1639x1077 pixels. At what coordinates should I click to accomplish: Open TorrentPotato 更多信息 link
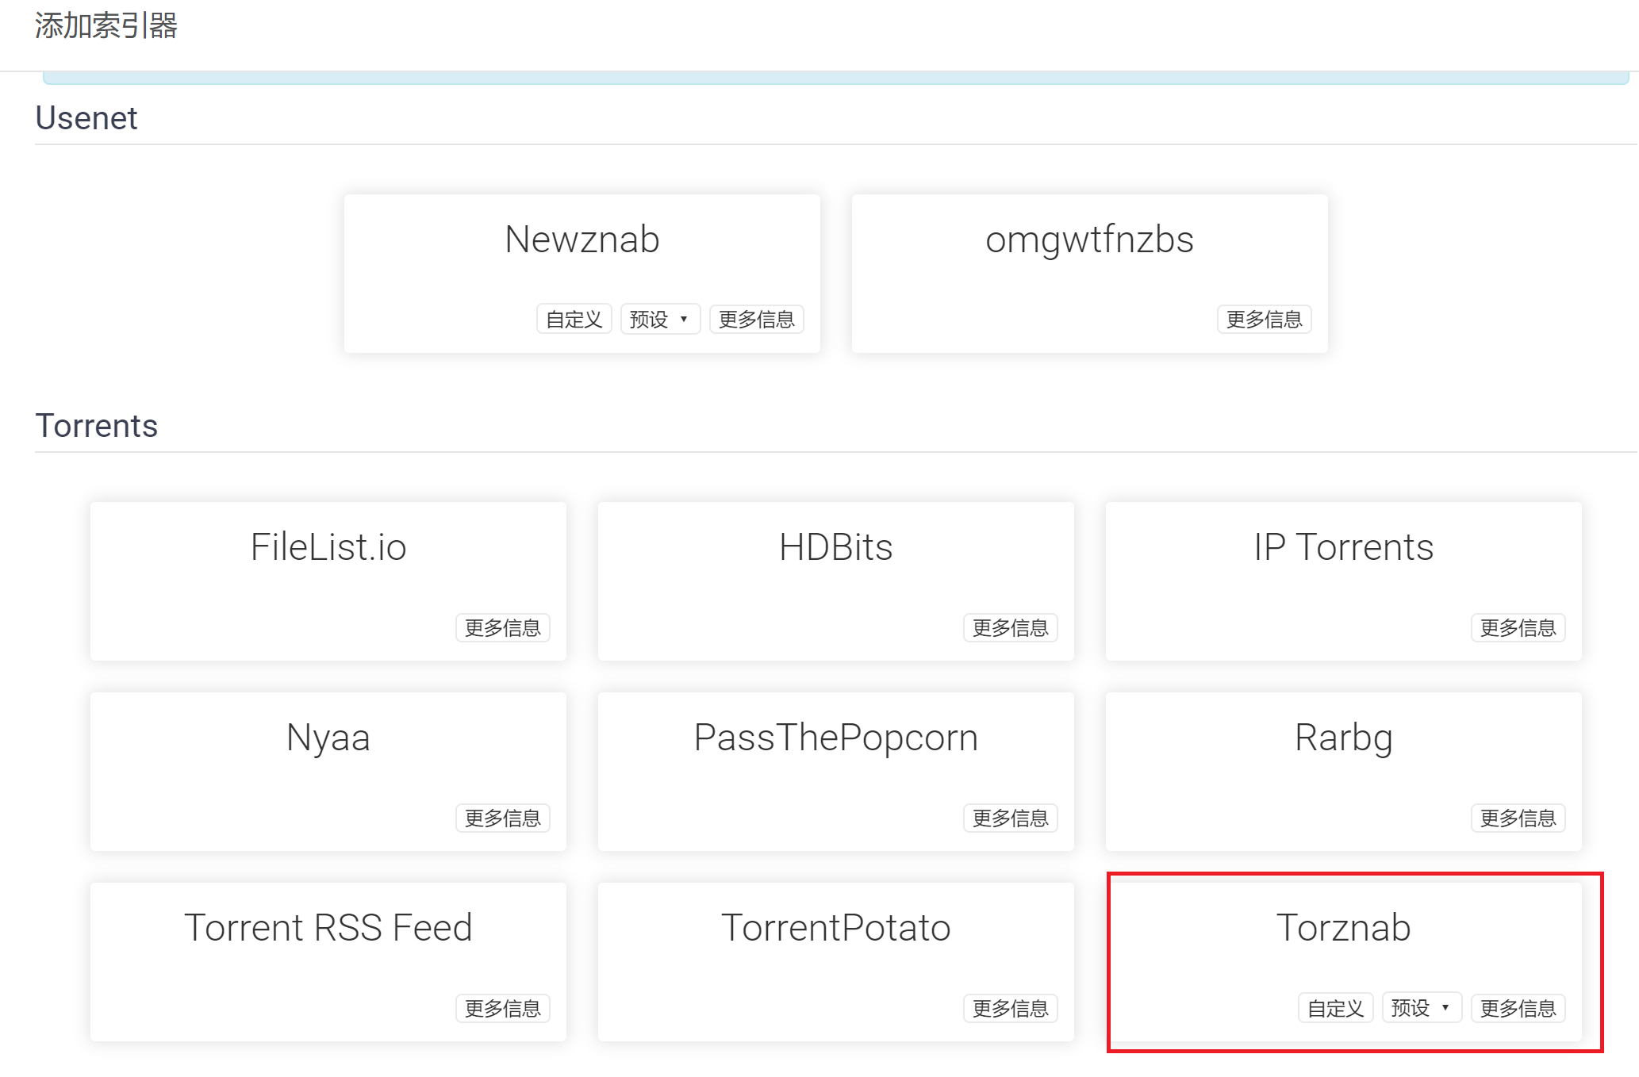(1011, 1008)
